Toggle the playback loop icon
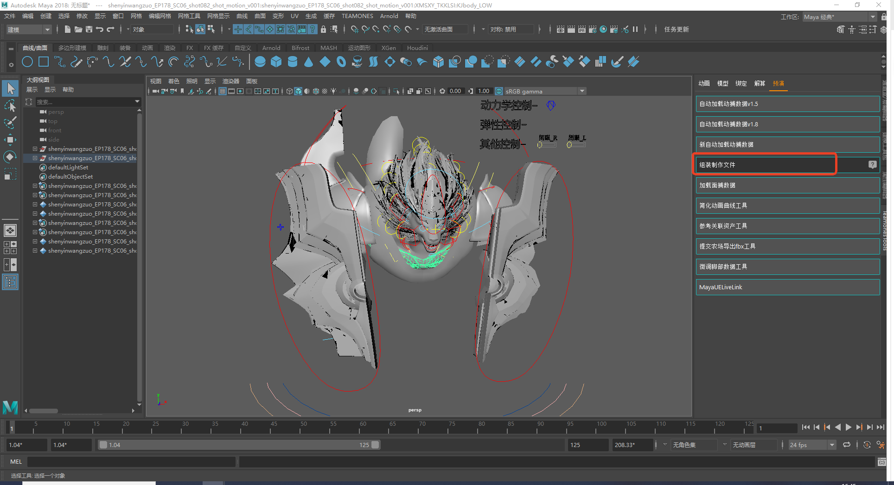 pos(847,445)
